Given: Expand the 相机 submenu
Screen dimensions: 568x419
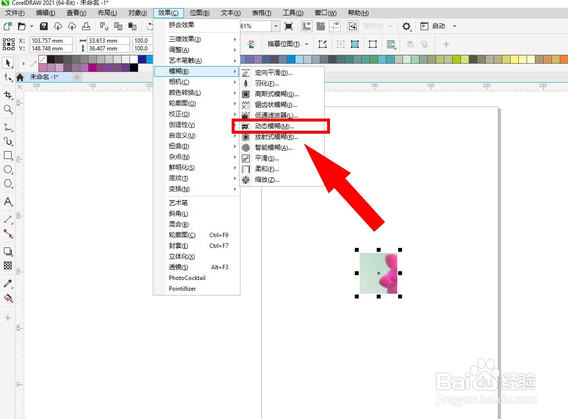Looking at the screenshot, I should [x=197, y=82].
